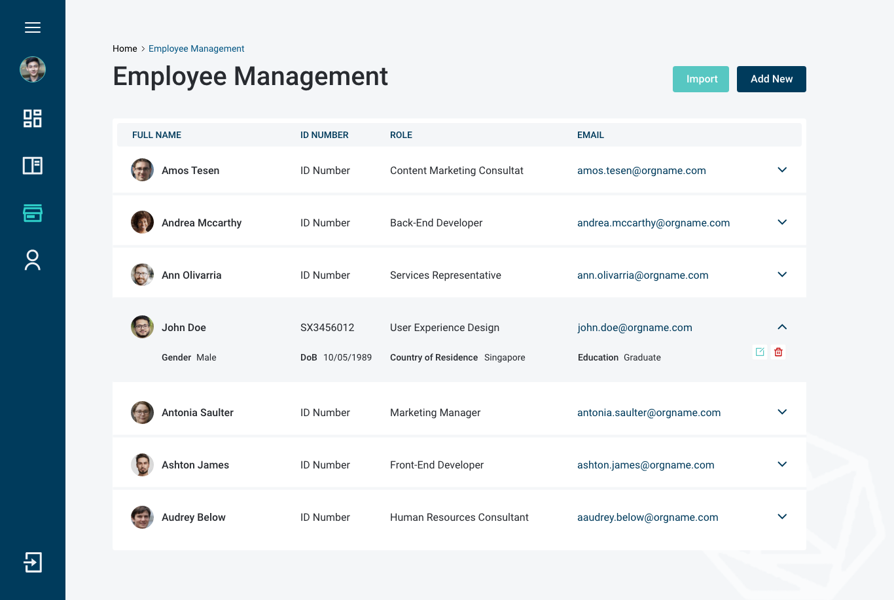Image resolution: width=894 pixels, height=600 pixels.
Task: Click the Add New button
Action: [x=772, y=79]
